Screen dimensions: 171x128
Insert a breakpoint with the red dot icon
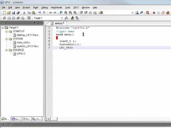coord(154,13)
